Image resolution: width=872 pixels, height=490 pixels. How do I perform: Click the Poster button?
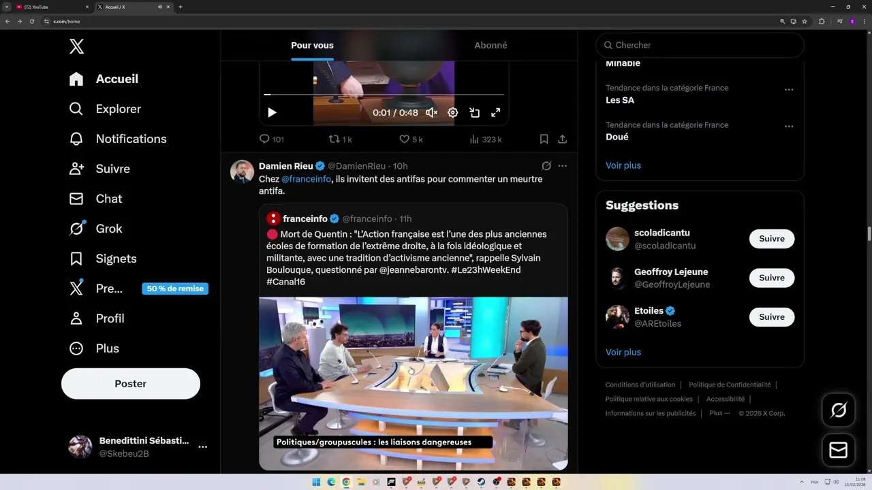pyautogui.click(x=131, y=384)
